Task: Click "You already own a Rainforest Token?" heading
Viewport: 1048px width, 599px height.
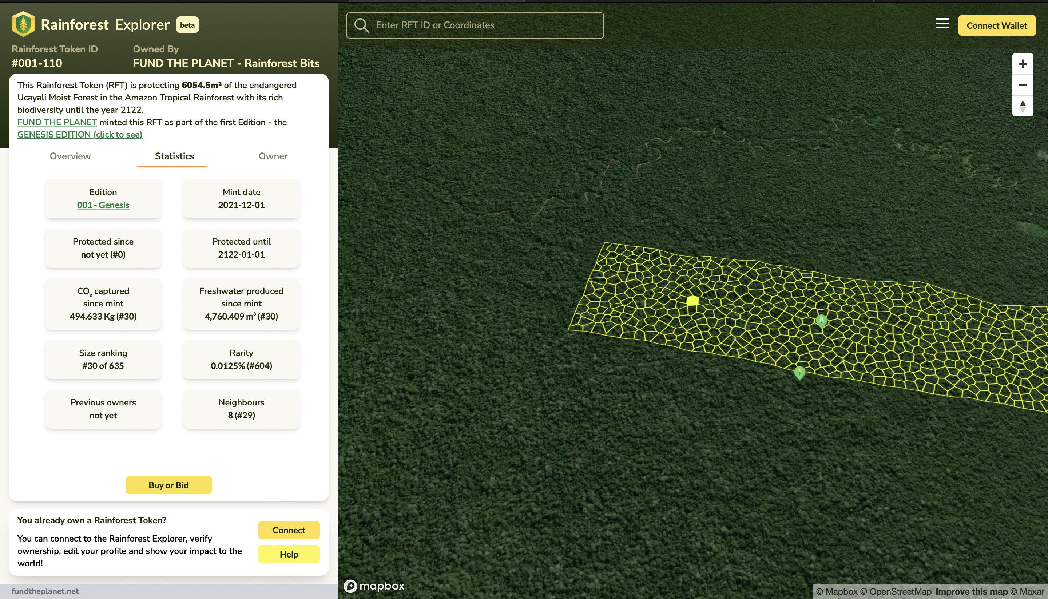Action: tap(92, 520)
